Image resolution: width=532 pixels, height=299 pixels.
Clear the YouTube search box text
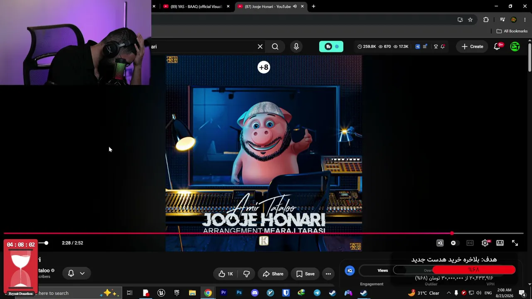click(260, 47)
